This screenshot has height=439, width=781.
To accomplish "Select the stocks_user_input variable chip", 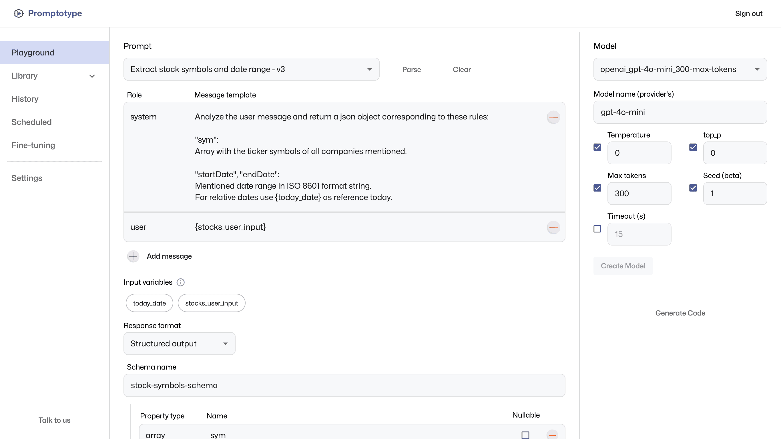I will (x=211, y=303).
